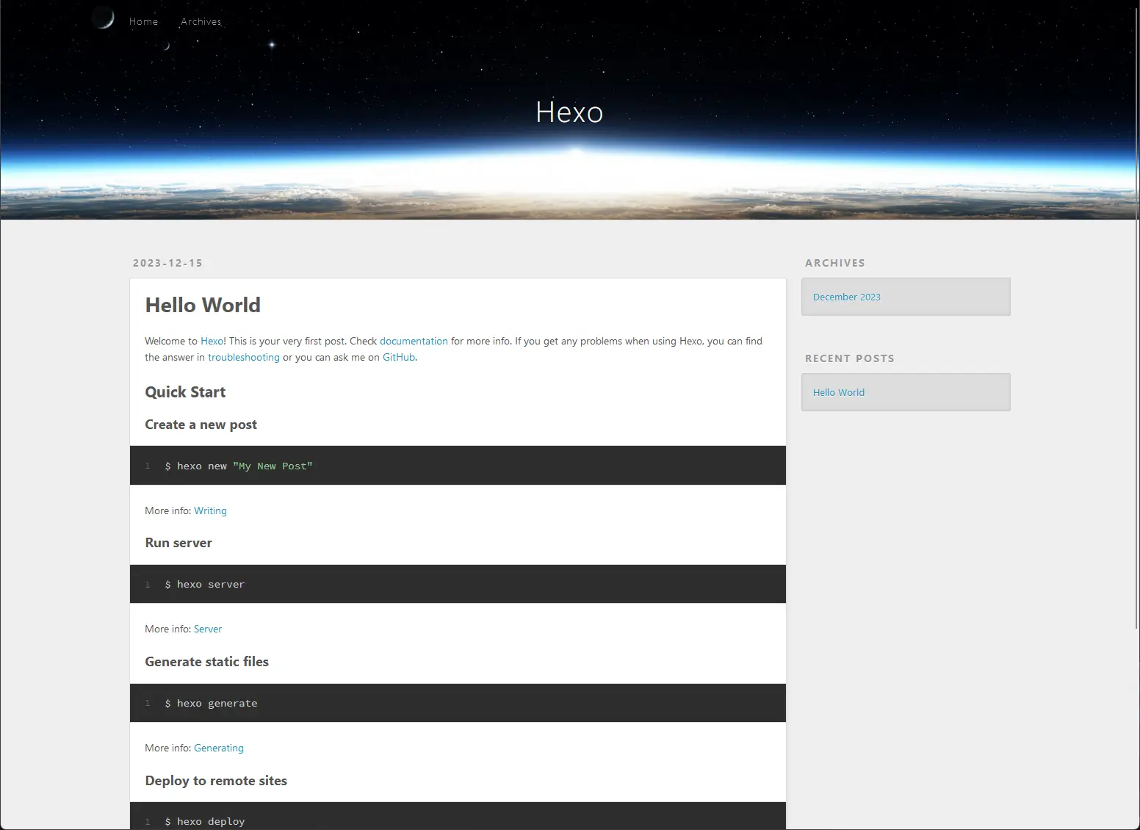
Task: Open the Archives navigation link
Action: [x=201, y=21]
